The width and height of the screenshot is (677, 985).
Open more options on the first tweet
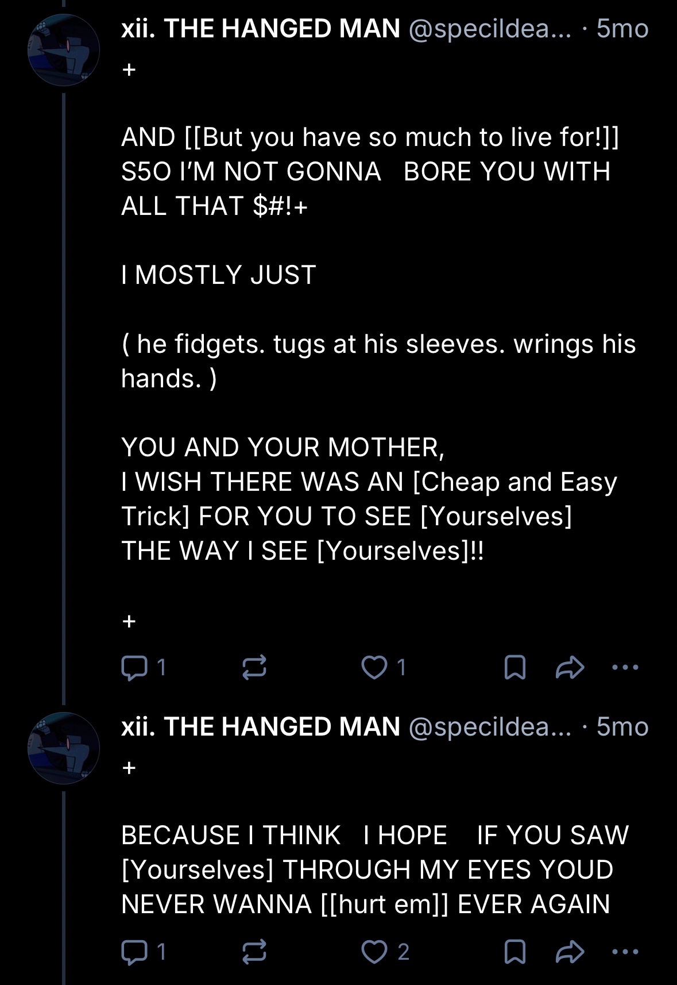625,667
